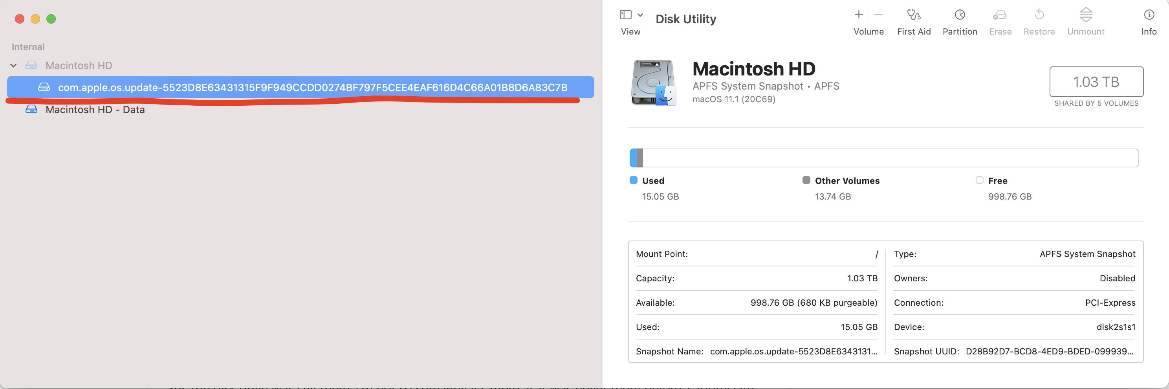Minimize the Disk Utility window

[x=35, y=19]
